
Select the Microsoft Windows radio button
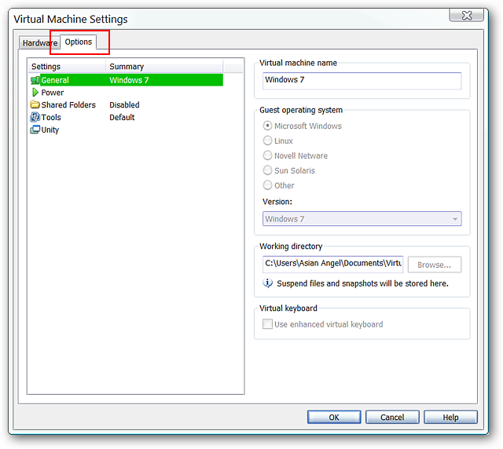coord(267,126)
